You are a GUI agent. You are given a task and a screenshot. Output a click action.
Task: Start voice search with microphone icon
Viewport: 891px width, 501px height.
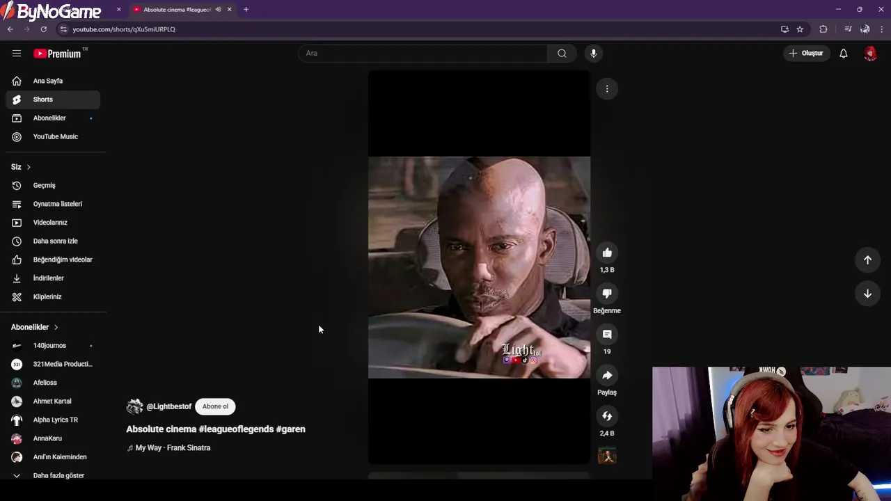[593, 54]
